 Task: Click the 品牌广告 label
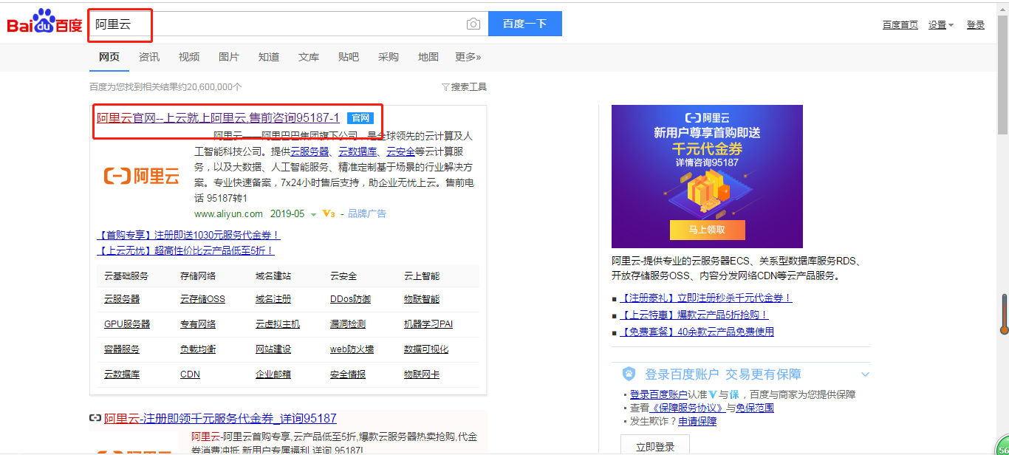367,213
